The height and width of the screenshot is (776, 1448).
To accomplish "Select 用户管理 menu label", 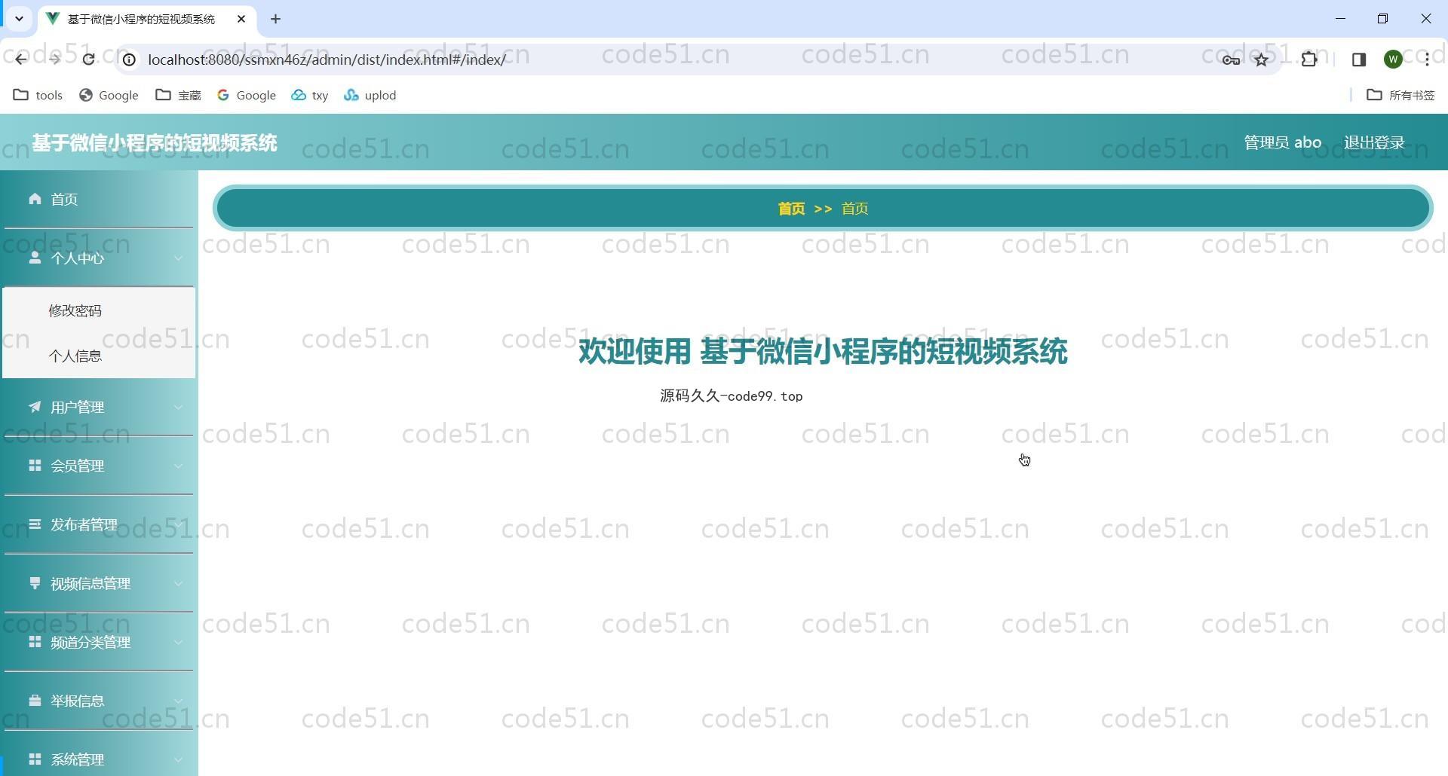I will coord(77,408).
